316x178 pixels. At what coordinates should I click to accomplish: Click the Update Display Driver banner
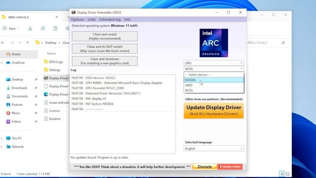tap(214, 110)
